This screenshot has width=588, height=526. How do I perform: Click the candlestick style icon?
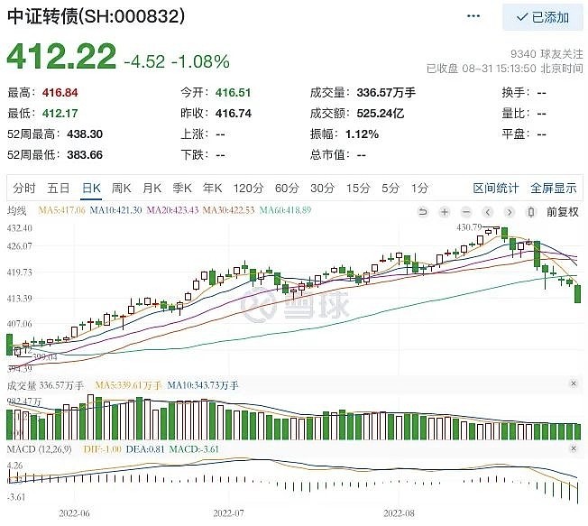[x=530, y=212]
